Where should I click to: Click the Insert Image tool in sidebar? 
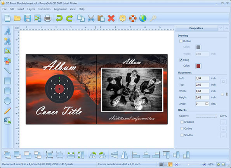pyautogui.click(x=7, y=51)
